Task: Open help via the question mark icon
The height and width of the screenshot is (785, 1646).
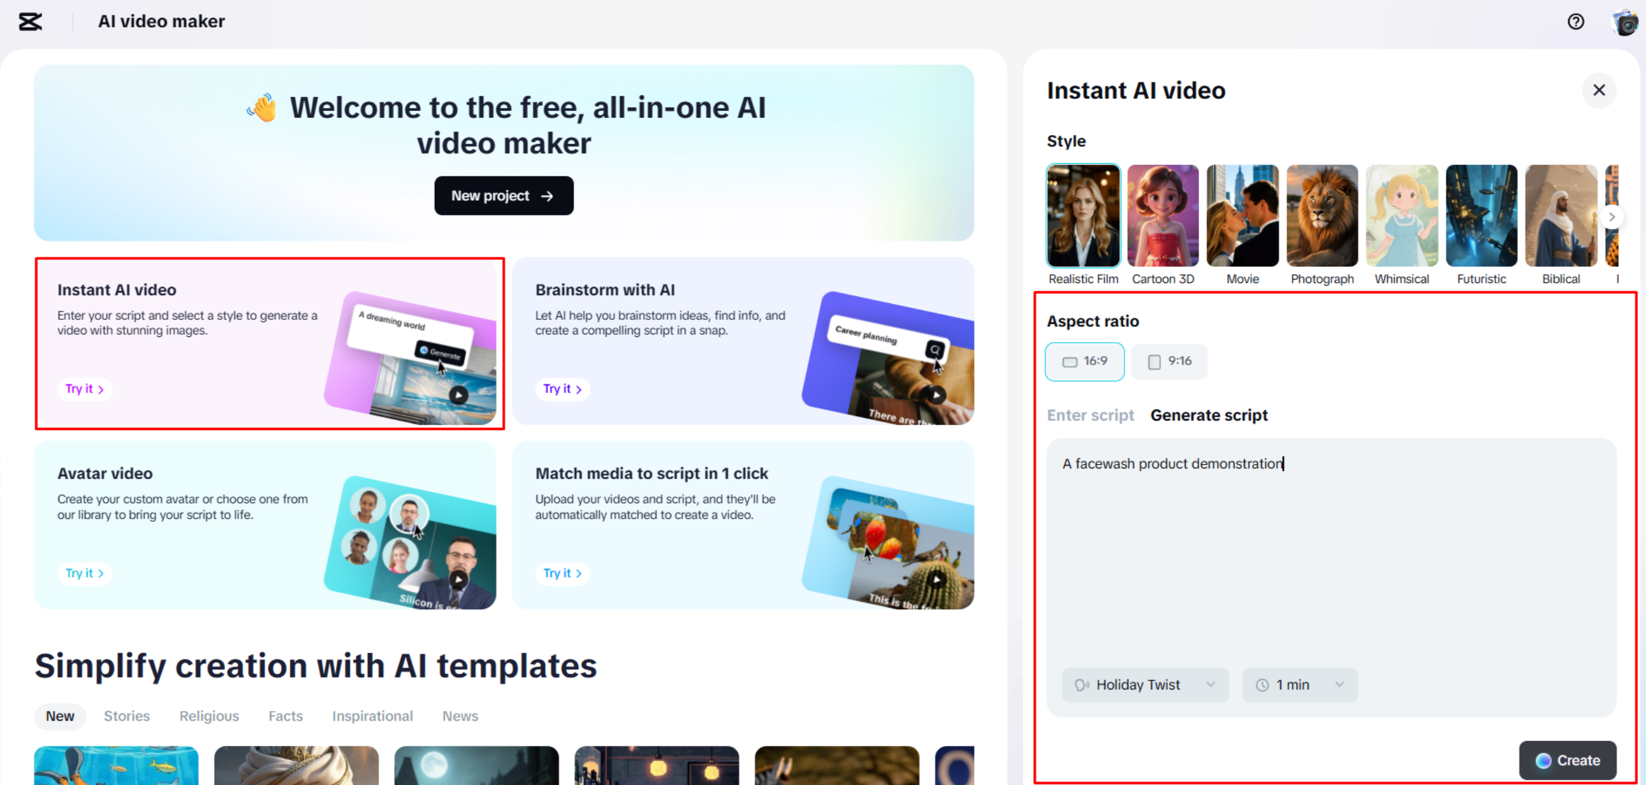Action: (x=1576, y=21)
